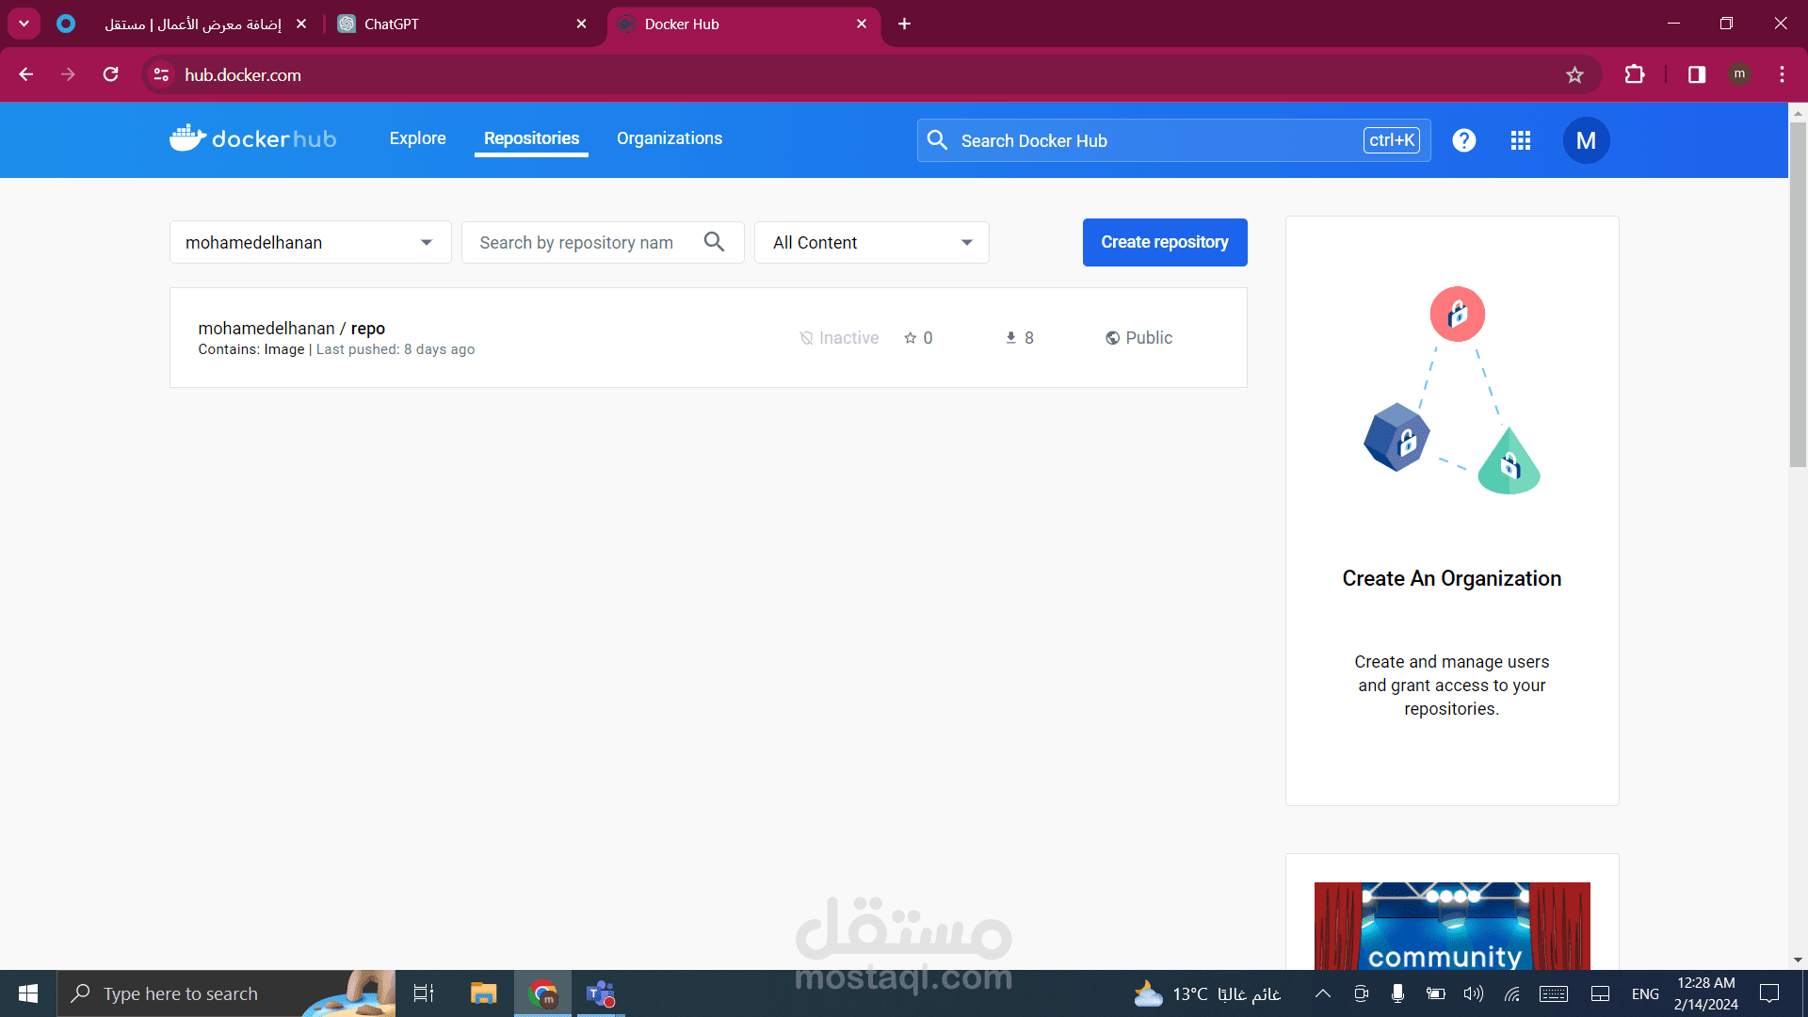
Task: Click the organization lock illustration
Action: click(1452, 391)
